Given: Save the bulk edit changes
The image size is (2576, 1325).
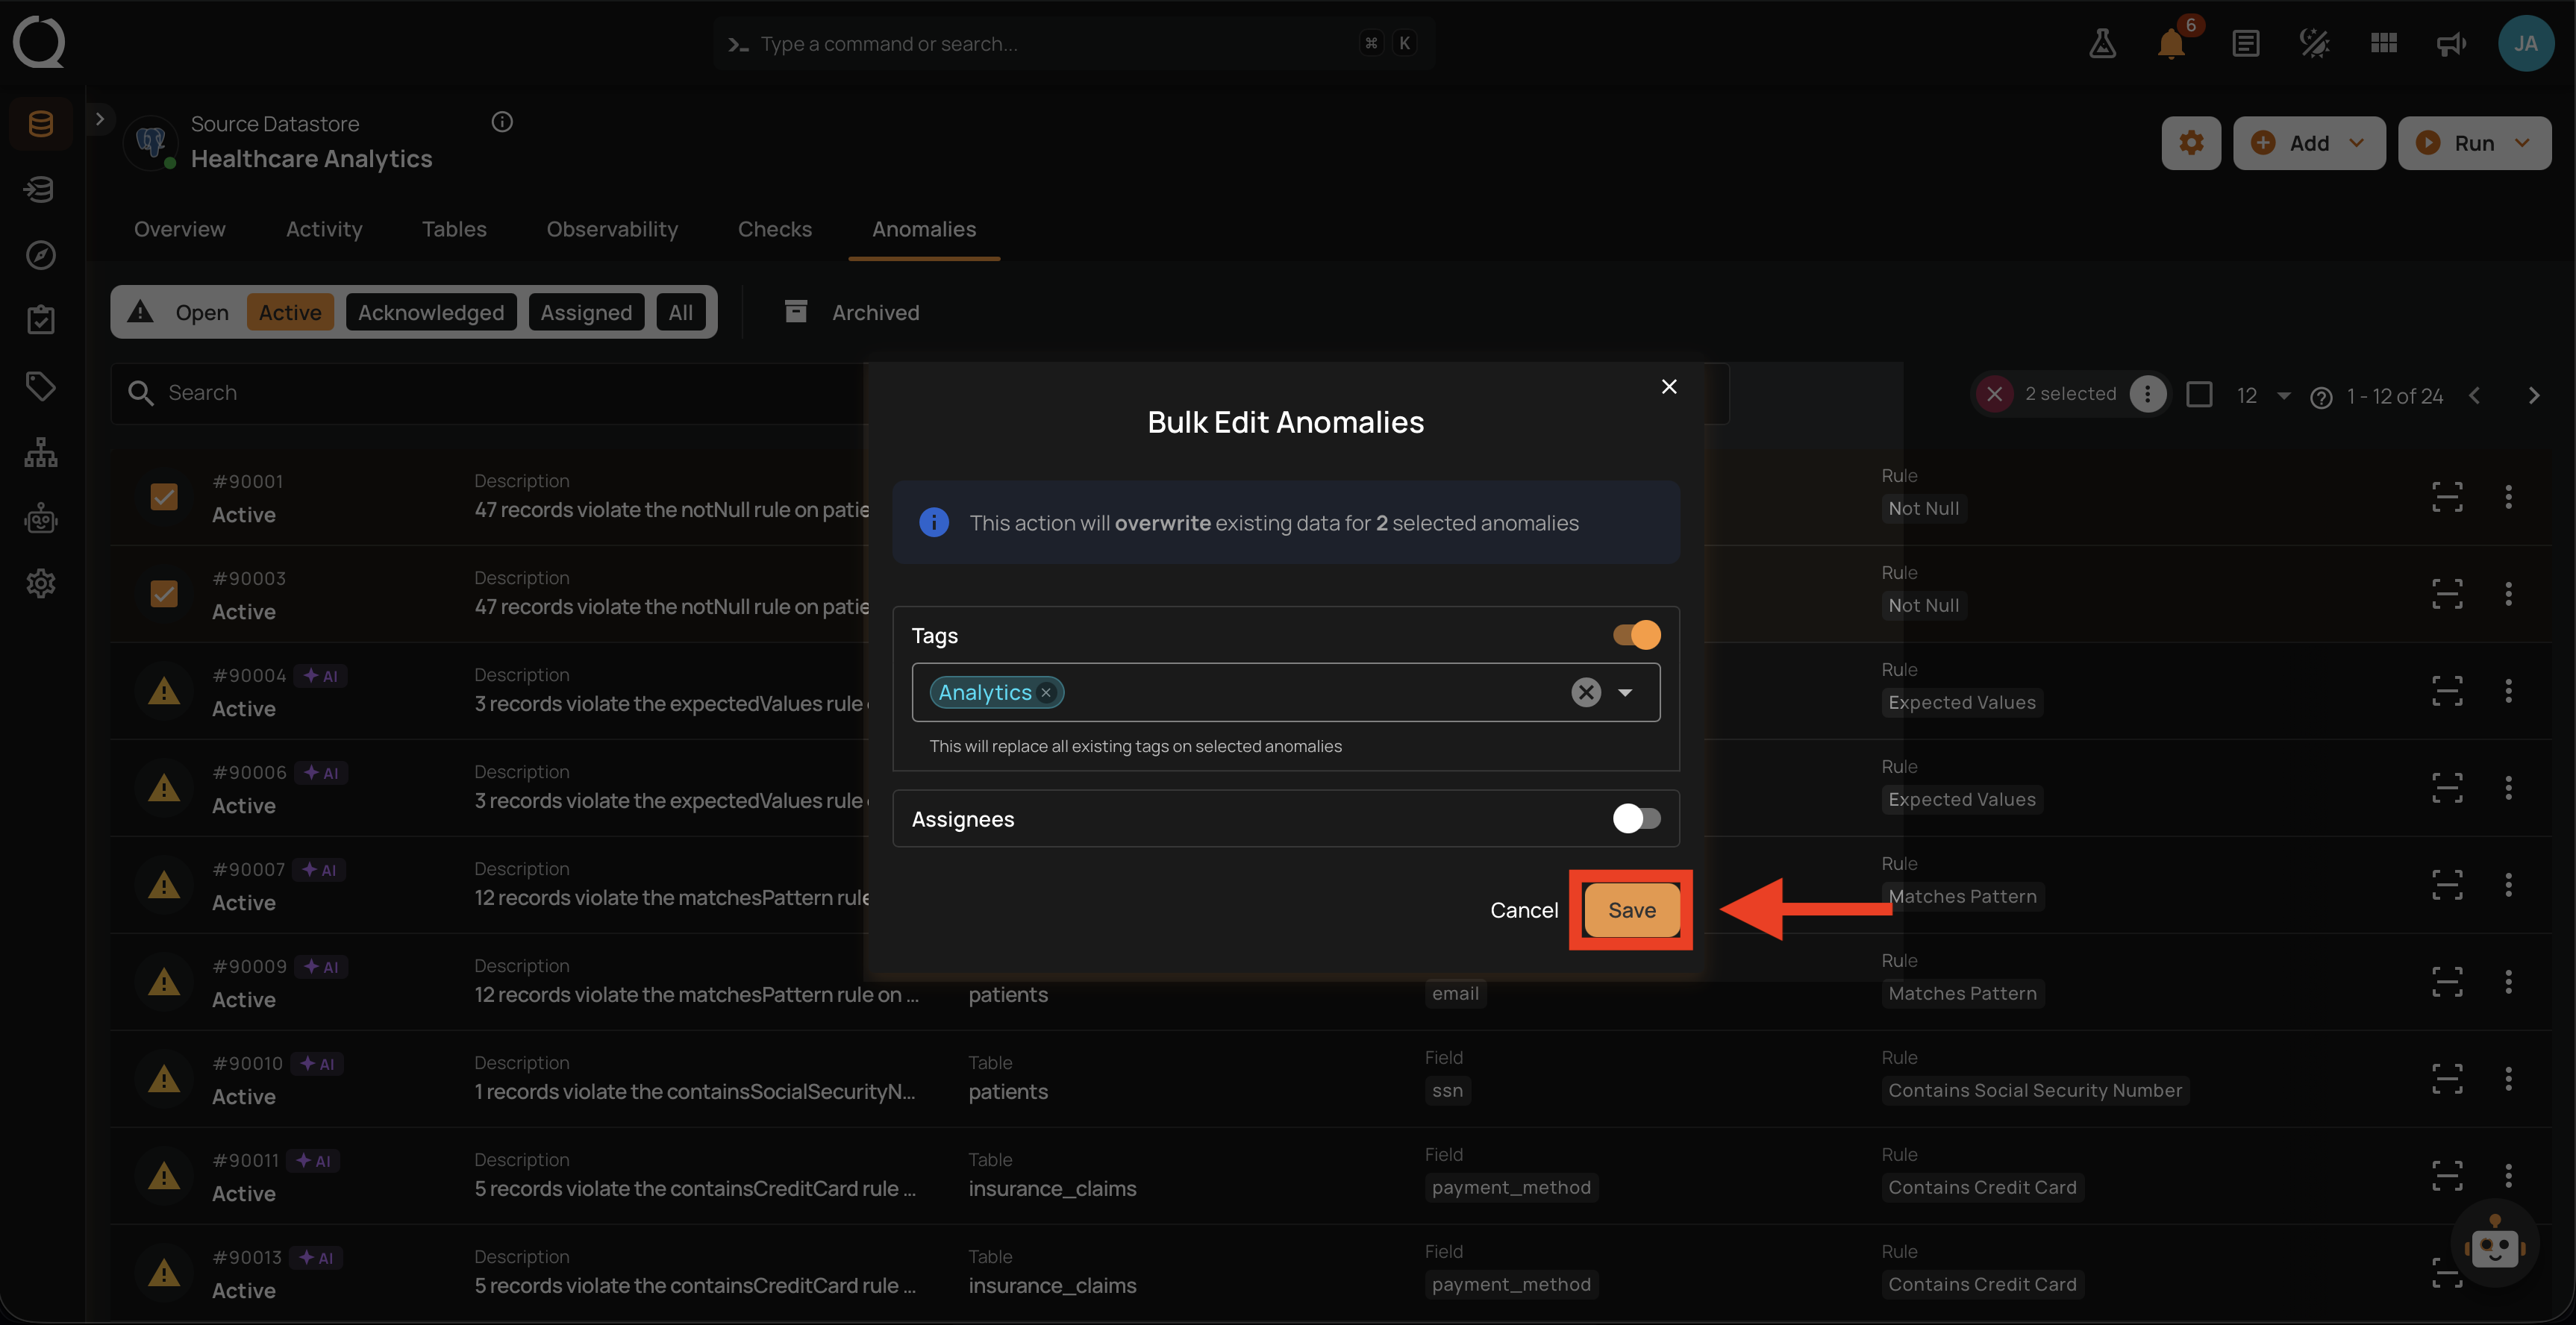Looking at the screenshot, I should coord(1631,910).
